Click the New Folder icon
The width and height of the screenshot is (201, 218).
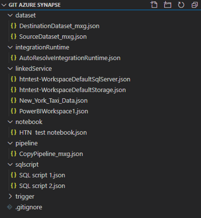tap(167, 5)
